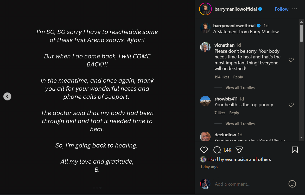Expand replies under showbiz411's comment
305x195 pixels.
(240, 124)
